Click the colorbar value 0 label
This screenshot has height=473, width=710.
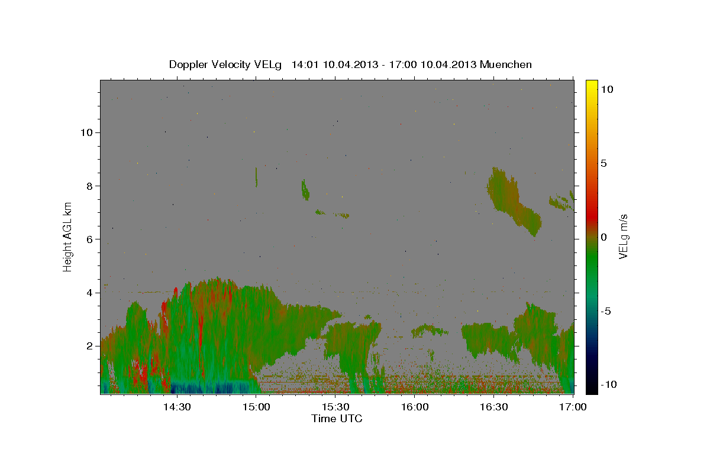pyautogui.click(x=604, y=237)
